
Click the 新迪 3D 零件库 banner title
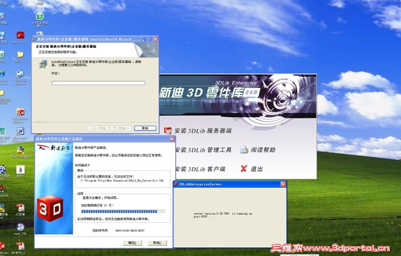201,93
